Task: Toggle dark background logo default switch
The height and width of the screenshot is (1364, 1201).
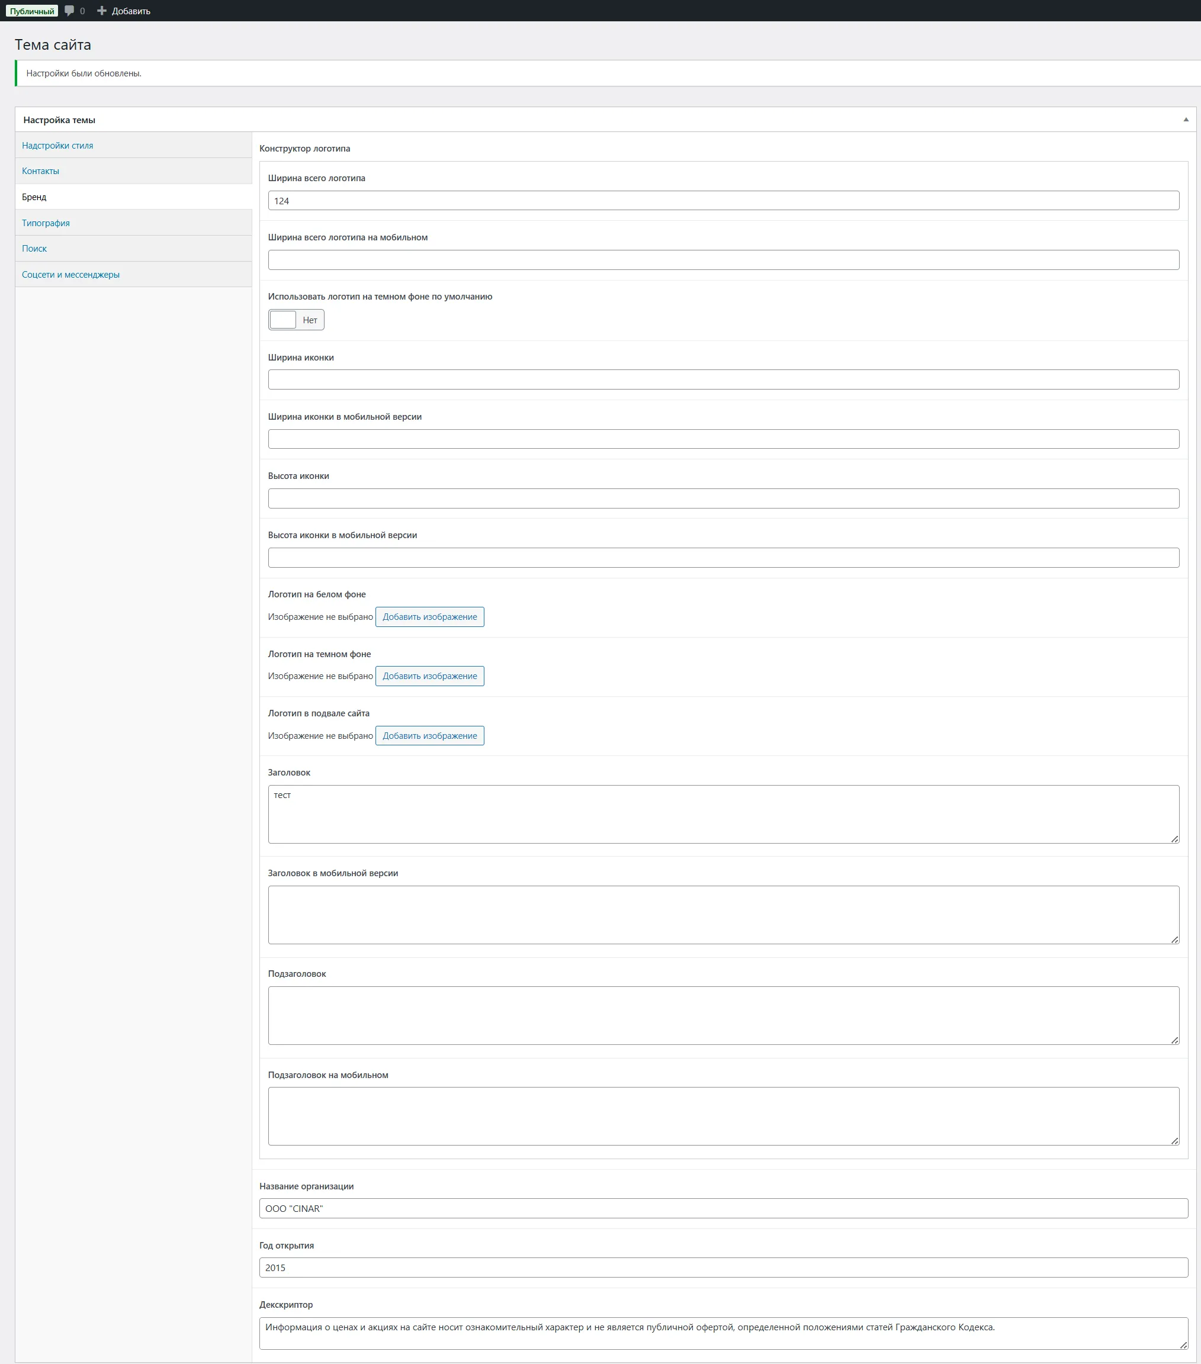Action: point(296,320)
